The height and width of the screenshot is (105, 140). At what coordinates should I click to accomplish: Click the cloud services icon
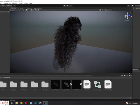(132, 6)
